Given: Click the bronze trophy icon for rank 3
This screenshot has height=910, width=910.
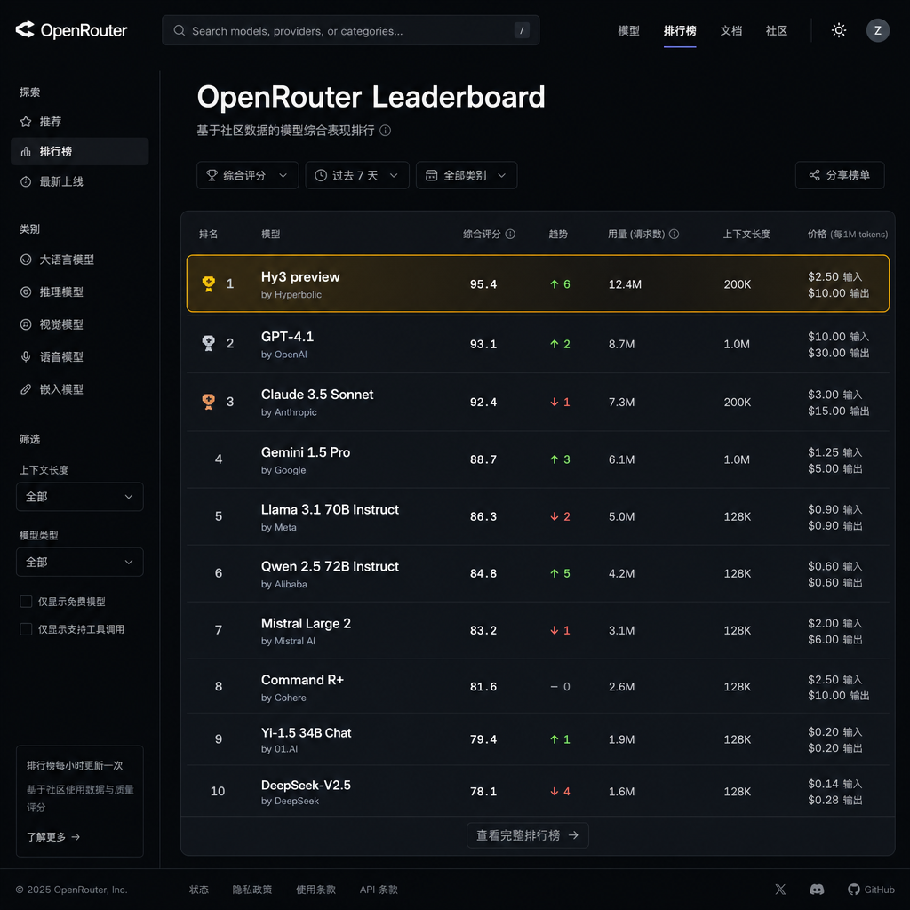Looking at the screenshot, I should 208,402.
